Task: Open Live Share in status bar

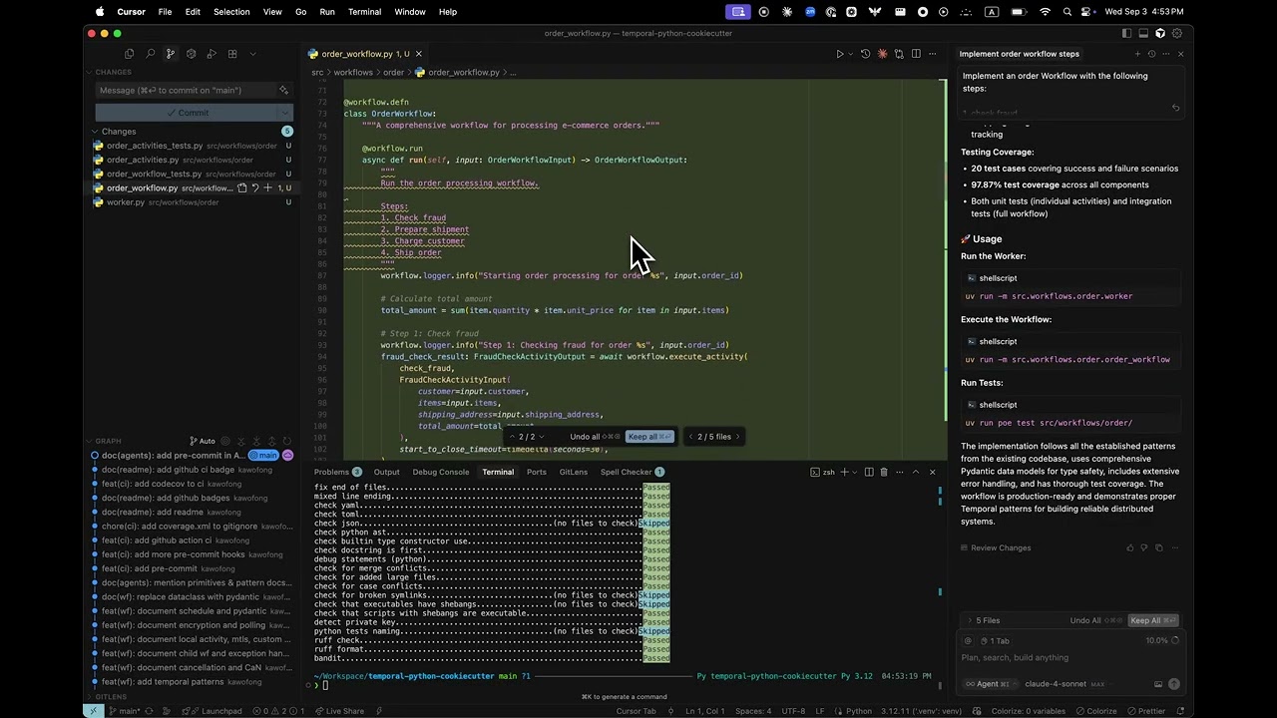Action: [x=338, y=711]
